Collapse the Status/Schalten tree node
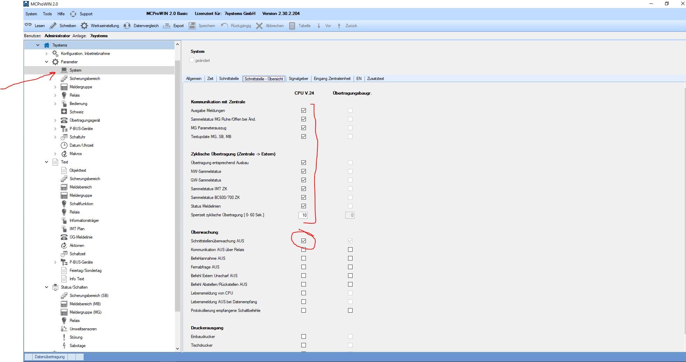Image resolution: width=686 pixels, height=362 pixels. click(46, 287)
